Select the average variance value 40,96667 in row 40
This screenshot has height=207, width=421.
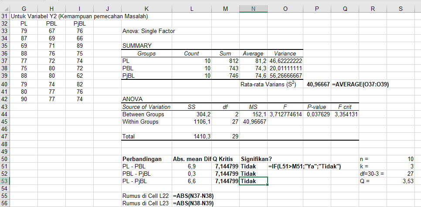click(x=318, y=84)
